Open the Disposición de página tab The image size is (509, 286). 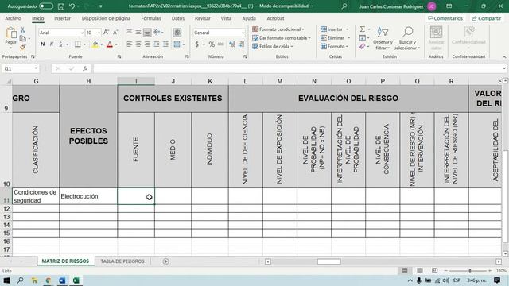[106, 18]
